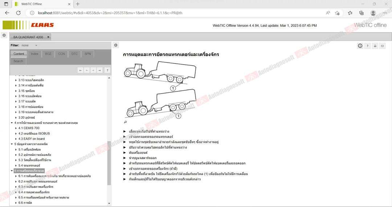Click the tree scrollbar up arrow

click(109, 78)
